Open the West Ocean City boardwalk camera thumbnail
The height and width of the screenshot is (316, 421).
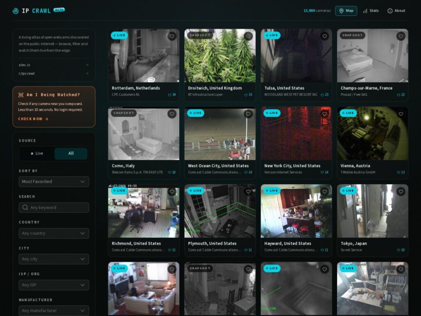(220, 134)
